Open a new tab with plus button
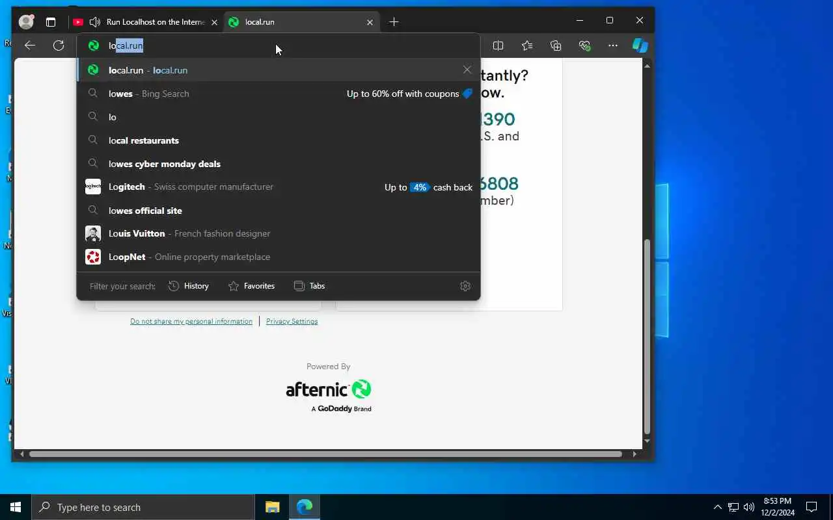This screenshot has width=833, height=520. tap(394, 22)
